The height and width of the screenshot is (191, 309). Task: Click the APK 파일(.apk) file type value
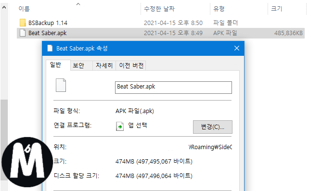tap(135, 111)
